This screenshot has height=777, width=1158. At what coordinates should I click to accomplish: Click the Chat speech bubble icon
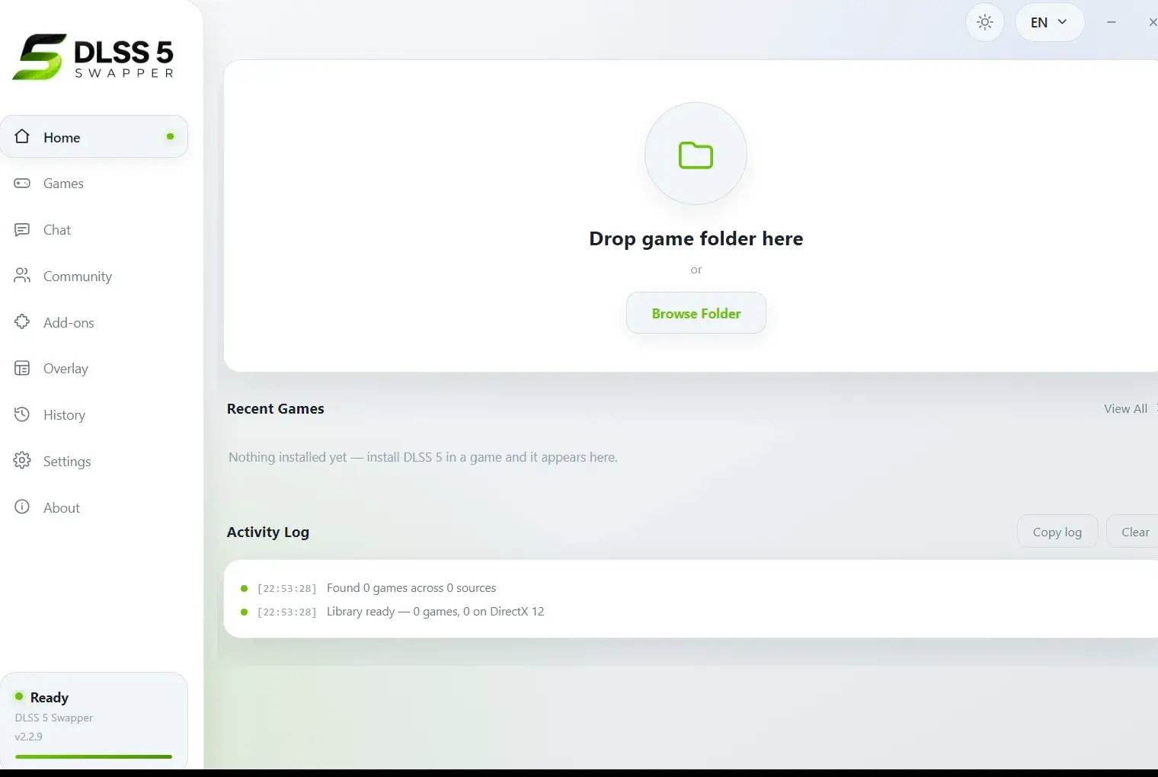tap(22, 229)
